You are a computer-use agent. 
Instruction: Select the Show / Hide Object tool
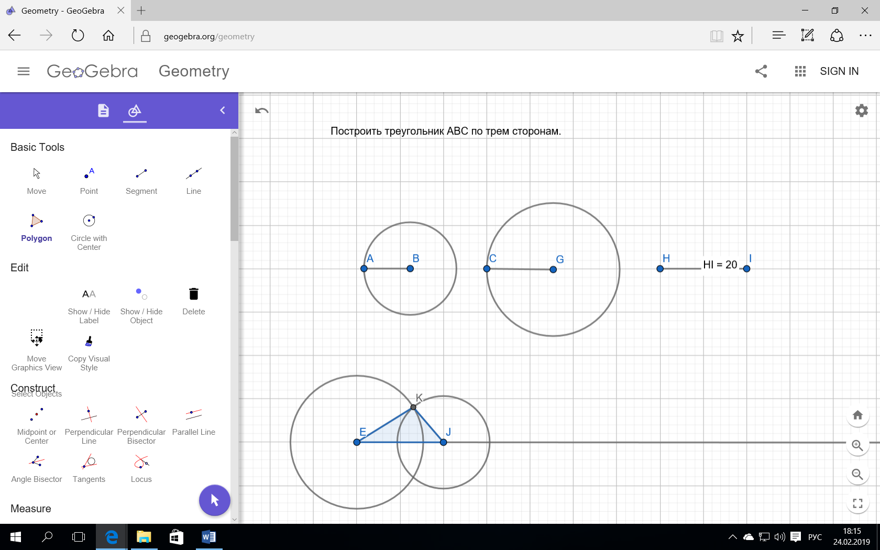141,305
